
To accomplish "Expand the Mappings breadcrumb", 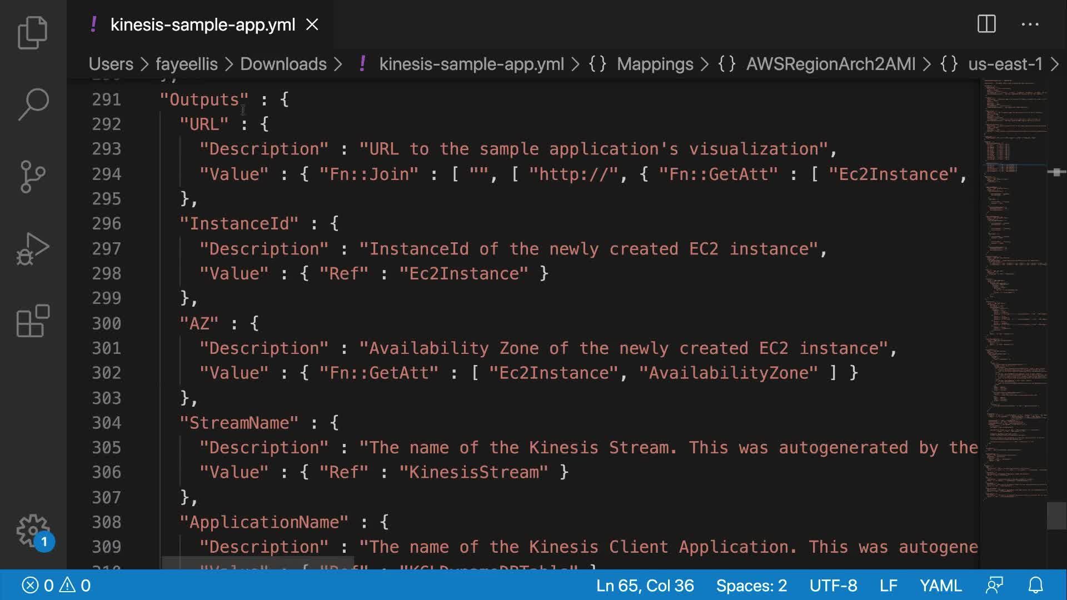I will click(655, 64).
